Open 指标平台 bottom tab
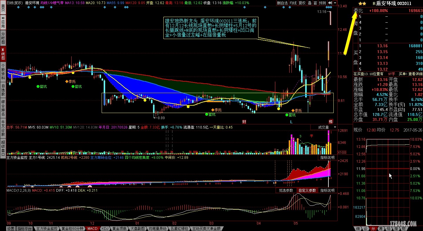Screen dimensions: 423x231 (x=24, y=228)
